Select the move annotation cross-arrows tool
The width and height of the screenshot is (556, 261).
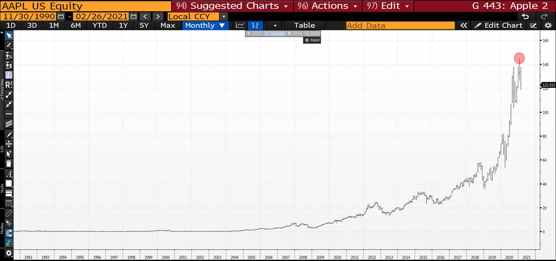click(x=9, y=144)
